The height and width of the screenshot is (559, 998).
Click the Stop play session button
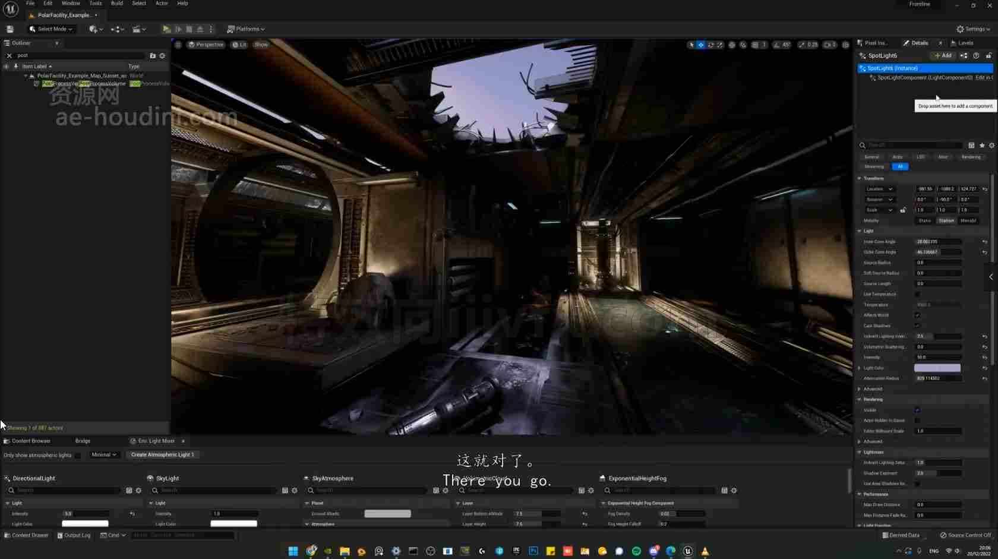pyautogui.click(x=189, y=29)
